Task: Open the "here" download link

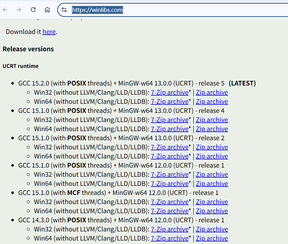Action: click(x=49, y=32)
